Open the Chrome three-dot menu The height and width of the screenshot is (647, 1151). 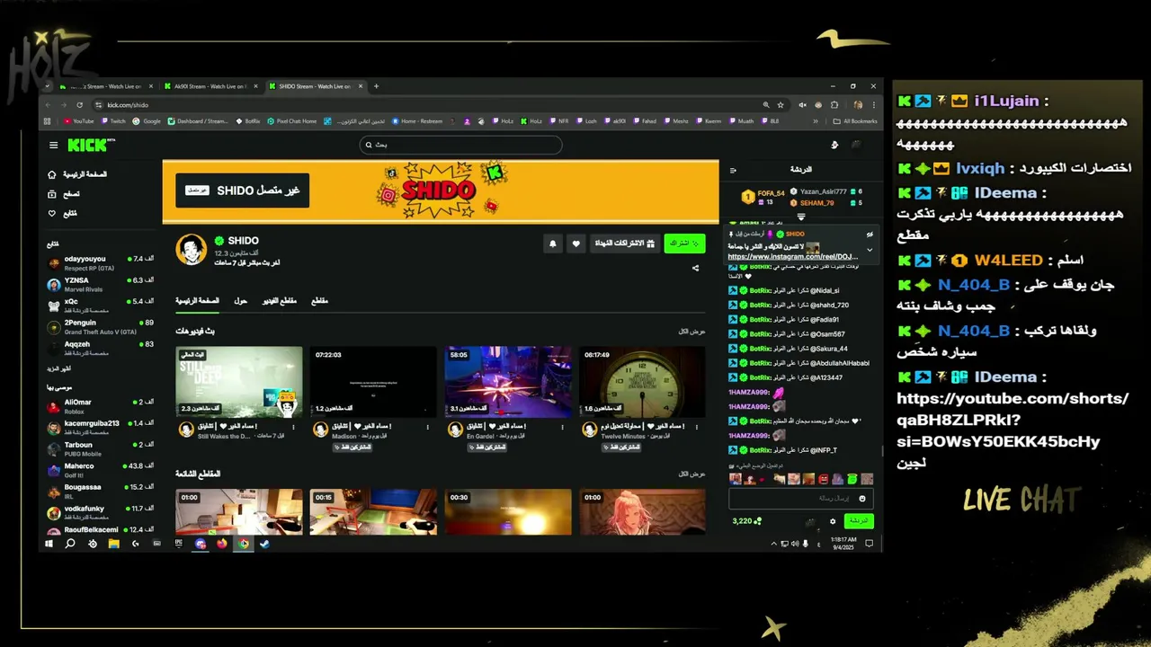pos(873,105)
